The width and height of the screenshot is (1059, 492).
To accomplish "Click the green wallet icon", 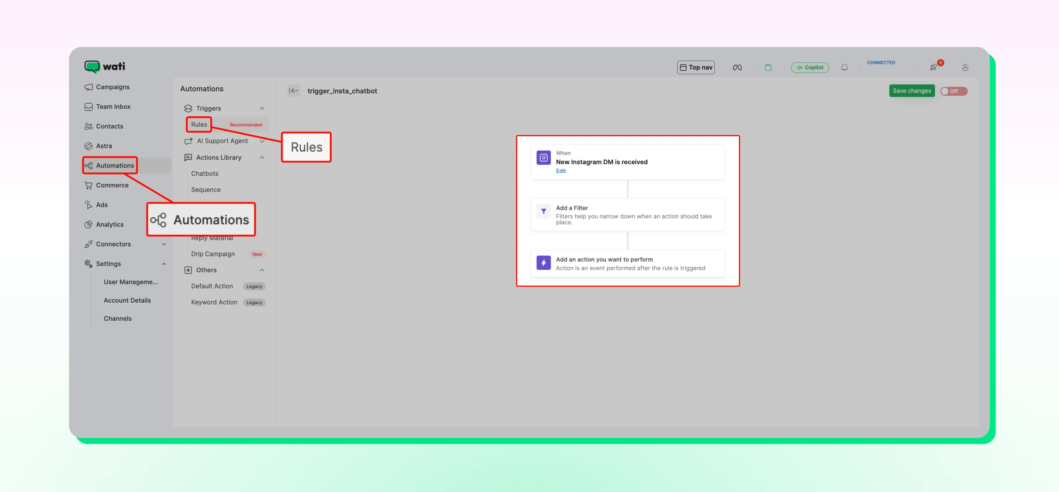I will point(768,67).
